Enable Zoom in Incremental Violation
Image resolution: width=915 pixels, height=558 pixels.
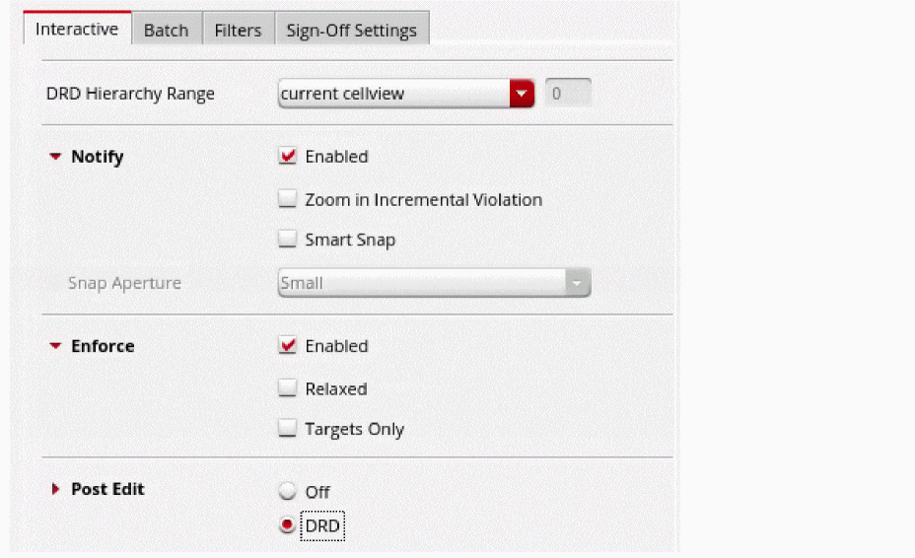(288, 199)
